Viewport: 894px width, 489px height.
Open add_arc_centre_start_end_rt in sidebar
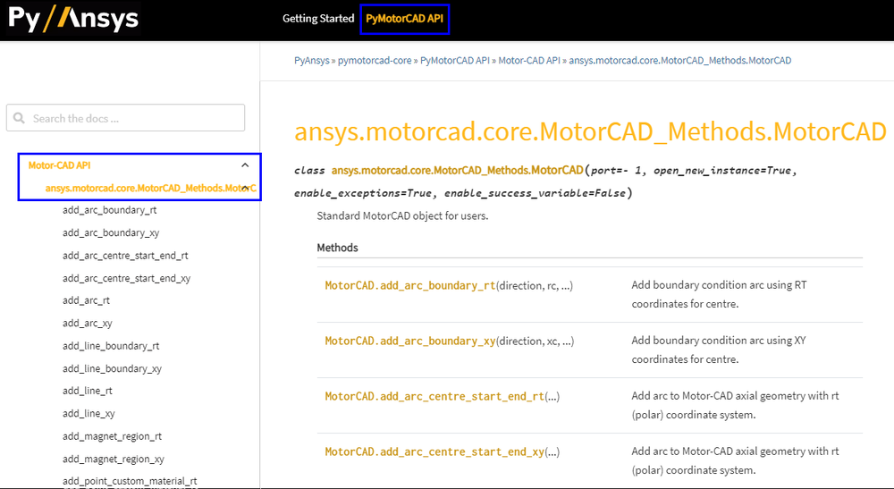point(125,256)
